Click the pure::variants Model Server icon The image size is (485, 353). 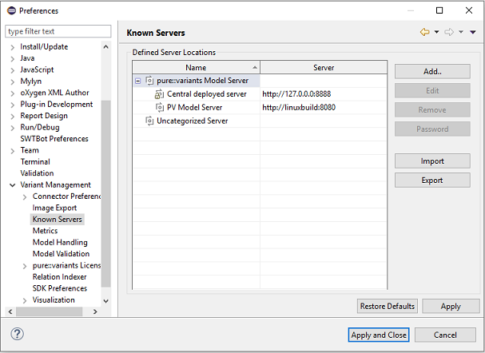click(x=149, y=81)
